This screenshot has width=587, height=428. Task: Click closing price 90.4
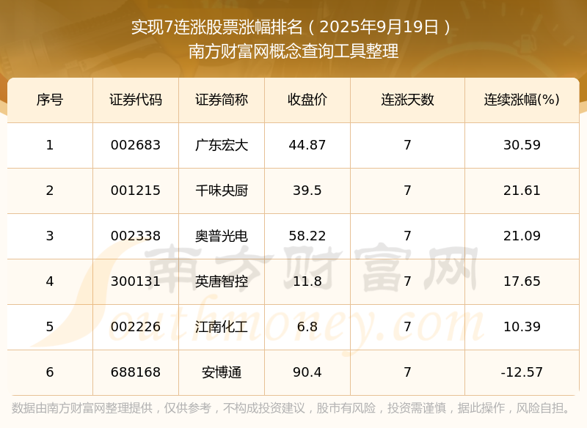(x=307, y=372)
